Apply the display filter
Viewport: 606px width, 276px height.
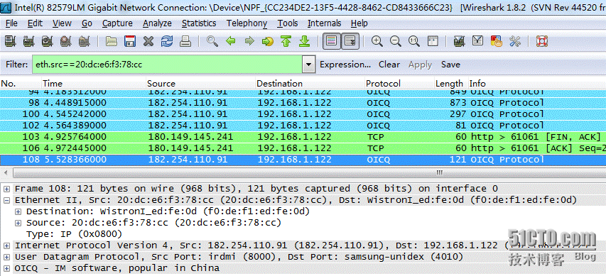420,65
